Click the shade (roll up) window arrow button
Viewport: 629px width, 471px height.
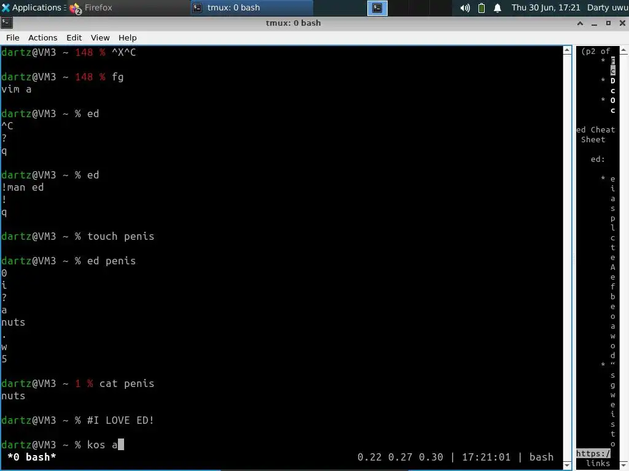[x=580, y=23]
